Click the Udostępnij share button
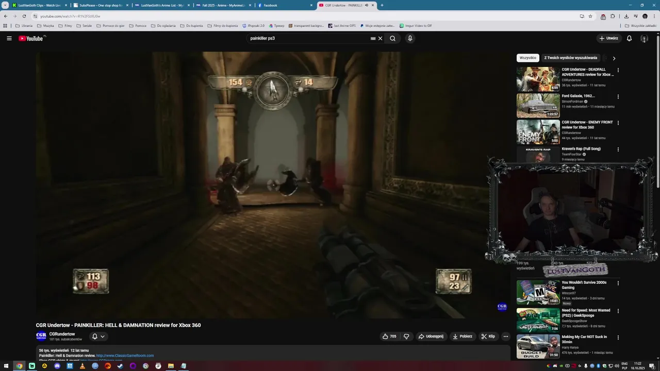The height and width of the screenshot is (371, 660). click(x=431, y=336)
